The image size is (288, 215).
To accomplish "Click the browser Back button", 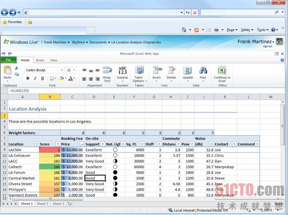I will pos(4,12).
